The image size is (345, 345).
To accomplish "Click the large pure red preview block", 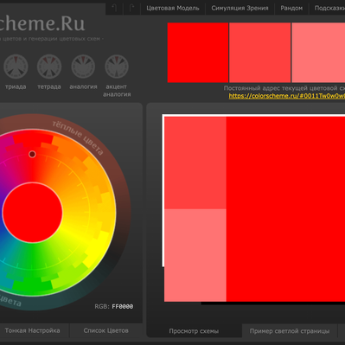I will (x=285, y=209).
